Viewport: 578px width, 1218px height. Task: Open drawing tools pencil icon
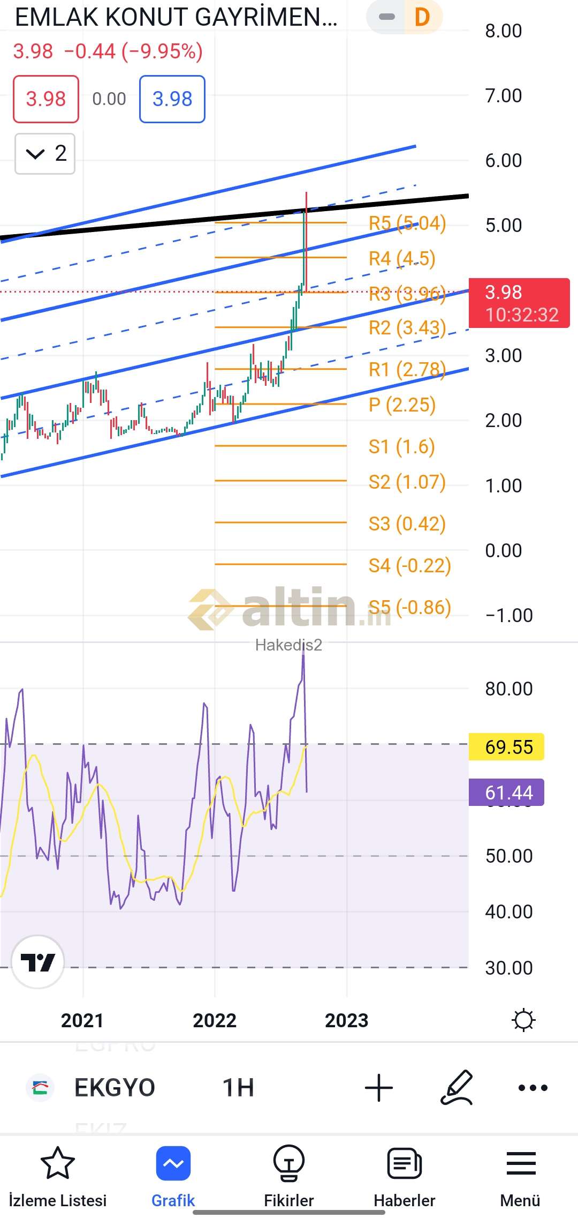click(x=457, y=1088)
